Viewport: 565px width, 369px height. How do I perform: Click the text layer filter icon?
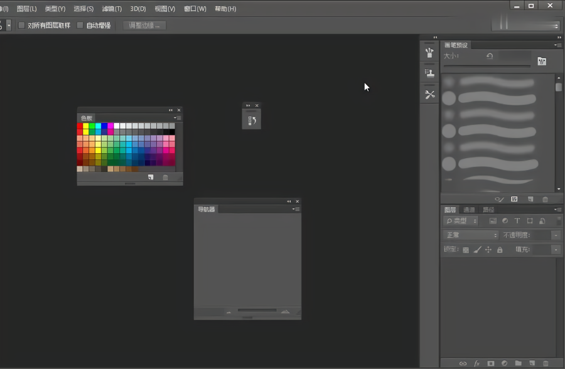517,221
